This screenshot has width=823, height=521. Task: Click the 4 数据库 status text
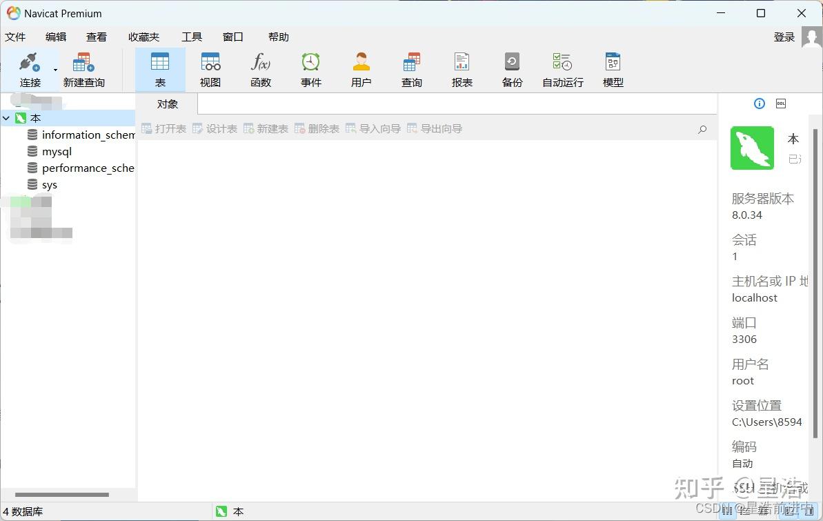[x=23, y=511]
